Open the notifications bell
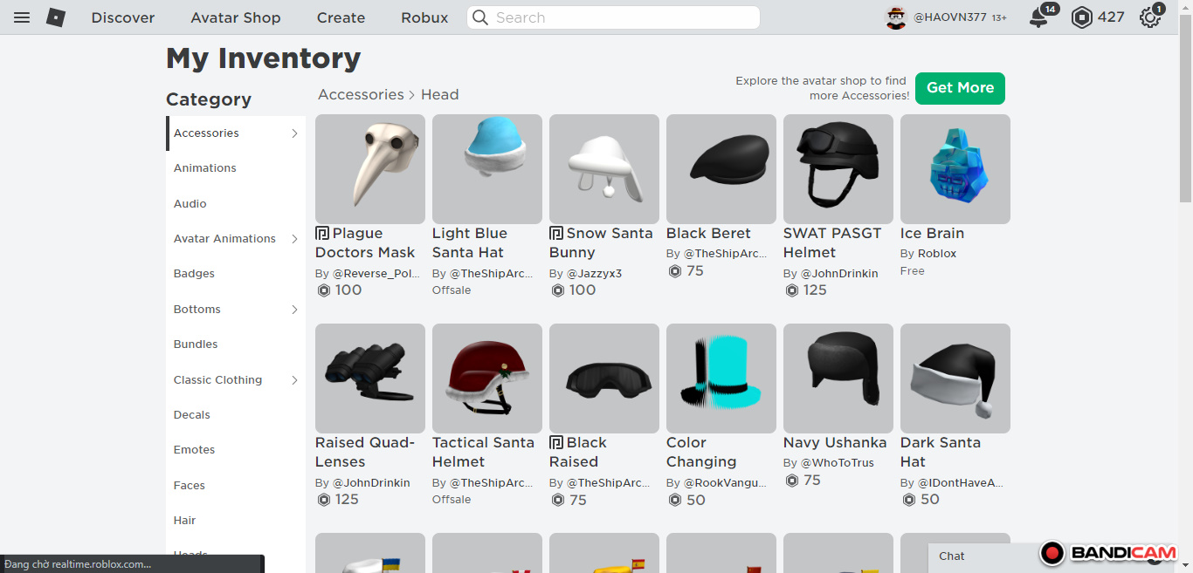This screenshot has height=573, width=1193. click(x=1038, y=17)
